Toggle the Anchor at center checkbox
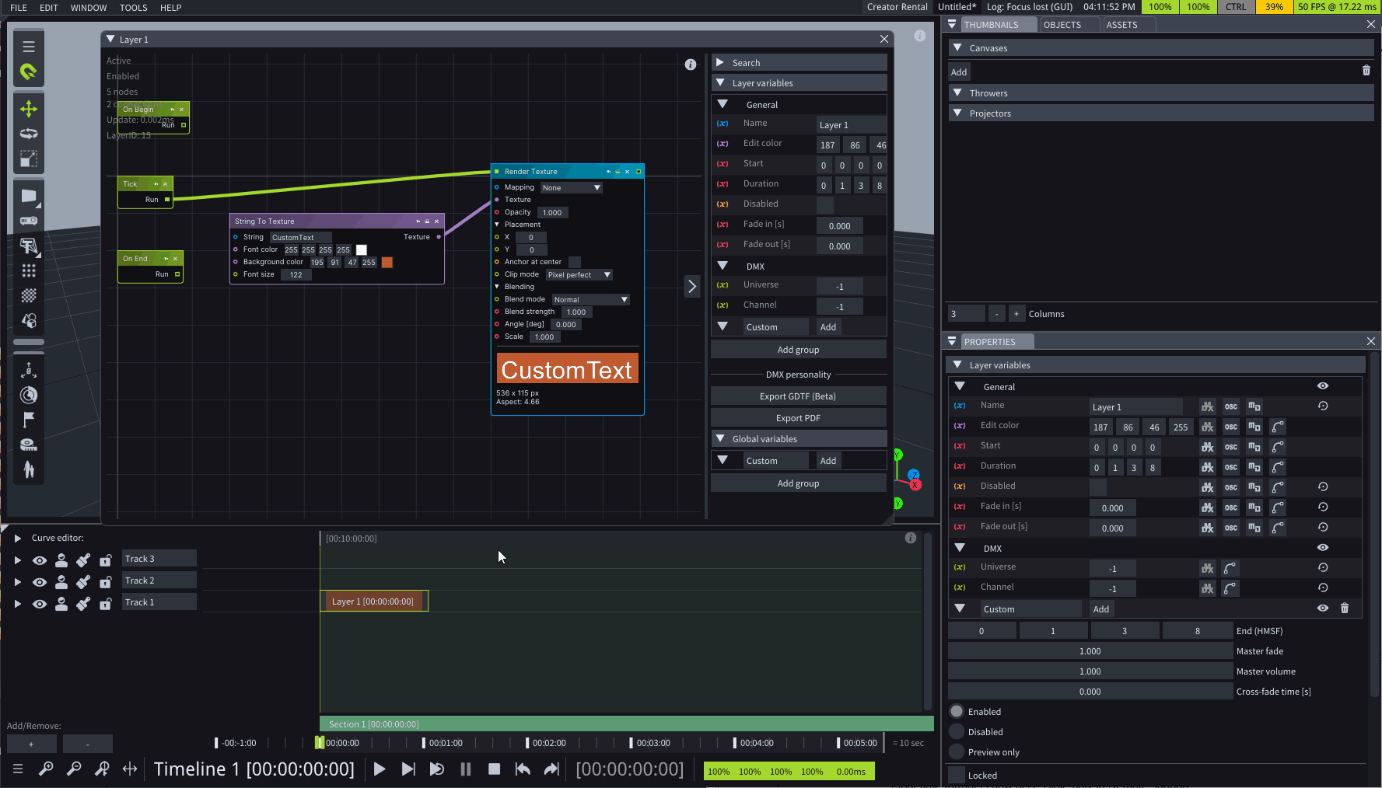 coord(575,262)
